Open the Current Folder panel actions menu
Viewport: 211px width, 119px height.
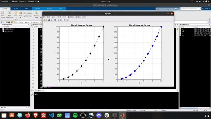pyautogui.click(x=28, y=24)
